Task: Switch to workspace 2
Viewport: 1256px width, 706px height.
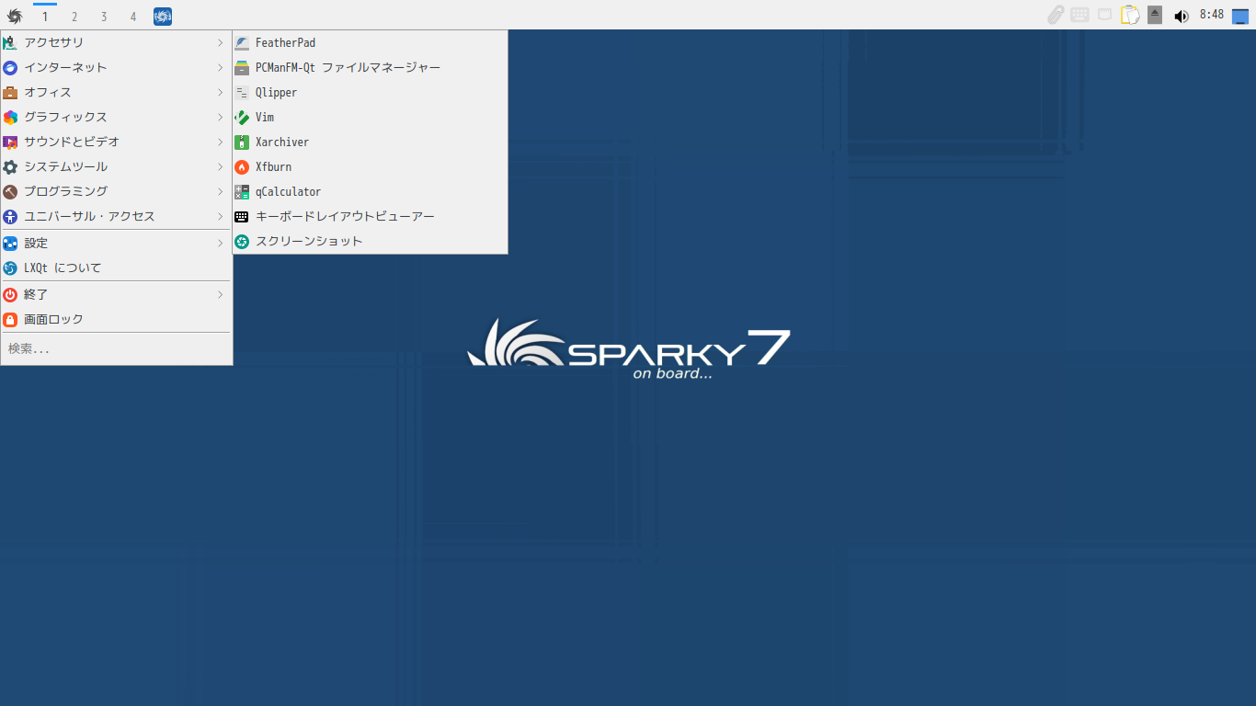Action: point(74,17)
